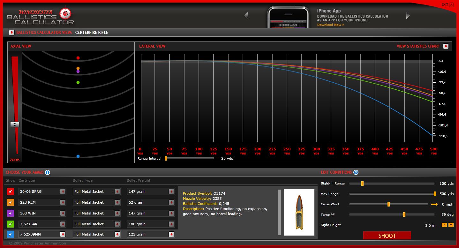Image resolution: width=459 pixels, height=248 pixels.
Task: Uncheck the blue 7.62X39MM show box
Action: (11, 234)
